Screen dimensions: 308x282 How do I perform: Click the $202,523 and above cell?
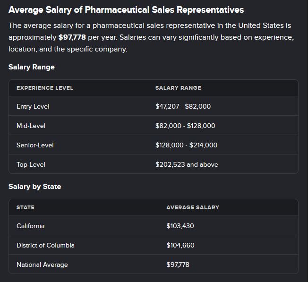coord(187,164)
